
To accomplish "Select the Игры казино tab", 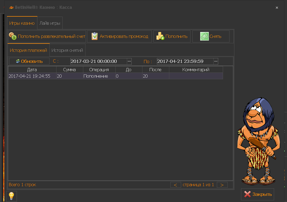I will click(22, 23).
